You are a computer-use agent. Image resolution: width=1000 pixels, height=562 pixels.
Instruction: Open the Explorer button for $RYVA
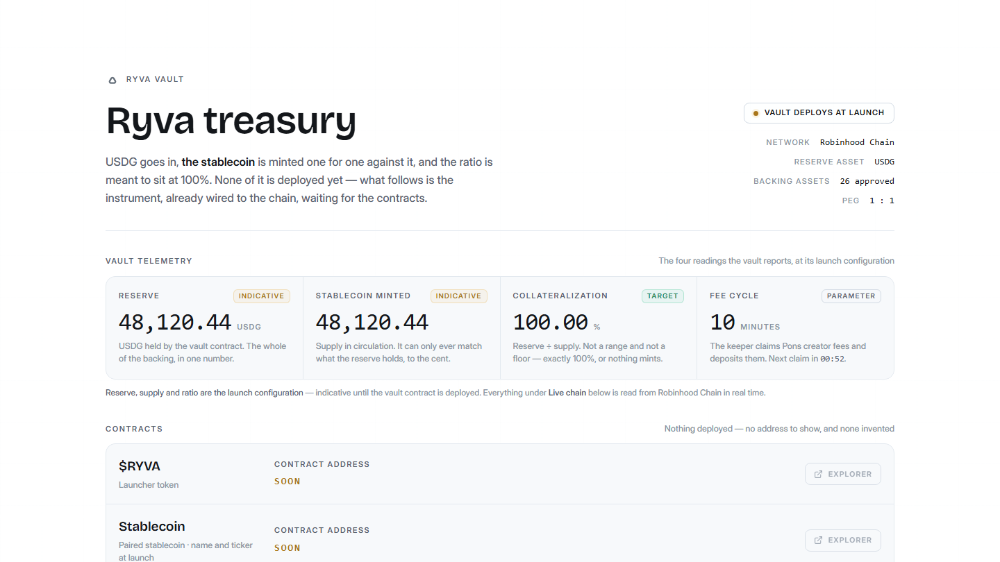pyautogui.click(x=843, y=474)
